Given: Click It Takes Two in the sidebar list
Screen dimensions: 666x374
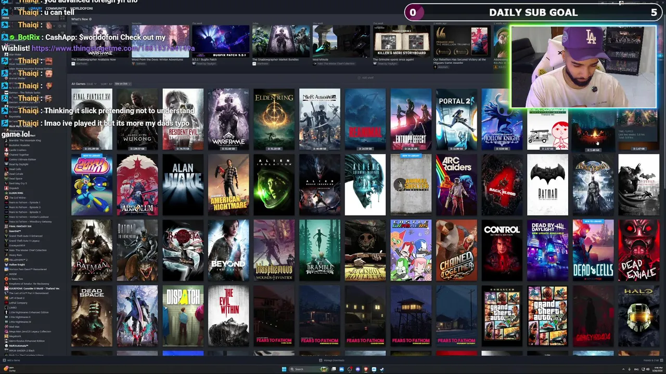Looking at the screenshot, I should pyautogui.click(x=16, y=279).
